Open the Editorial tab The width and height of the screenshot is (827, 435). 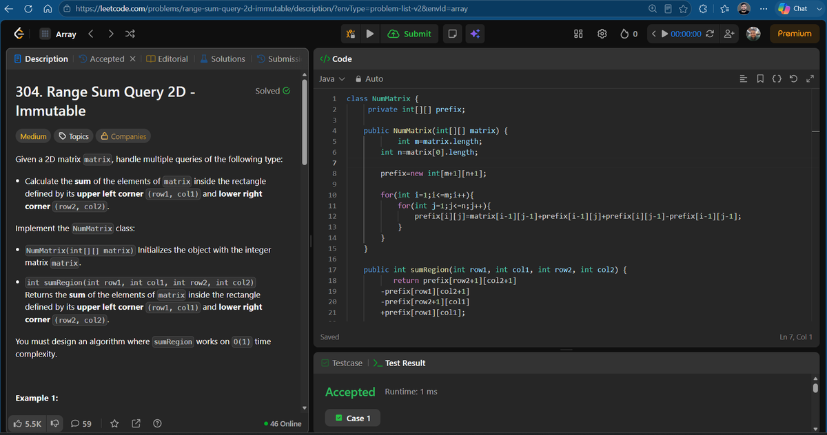[167, 59]
